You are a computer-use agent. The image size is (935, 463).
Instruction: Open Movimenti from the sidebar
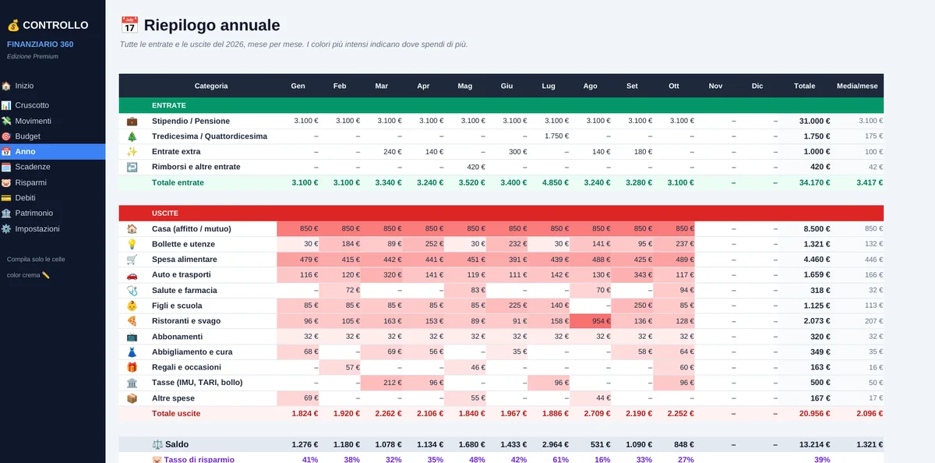click(x=52, y=121)
